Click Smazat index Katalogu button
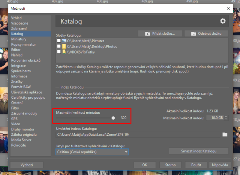240x175 pixels. coord(199,151)
